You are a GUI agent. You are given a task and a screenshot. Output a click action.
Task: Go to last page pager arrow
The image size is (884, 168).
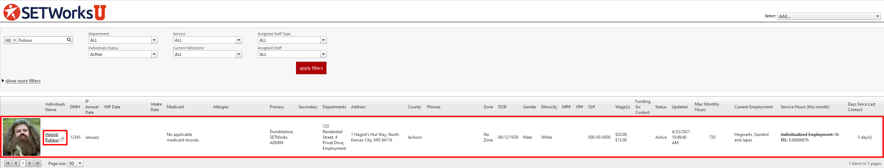click(x=38, y=163)
